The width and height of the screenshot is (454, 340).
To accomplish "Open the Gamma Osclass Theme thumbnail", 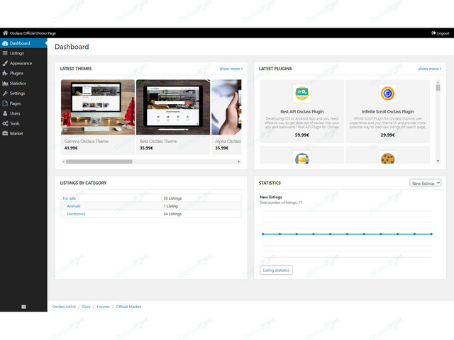I will [98, 107].
